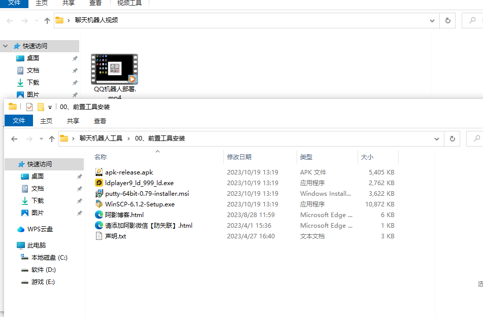
Task: Select the ldplayer9_ld_999_ld.exe icon
Action: click(99, 183)
